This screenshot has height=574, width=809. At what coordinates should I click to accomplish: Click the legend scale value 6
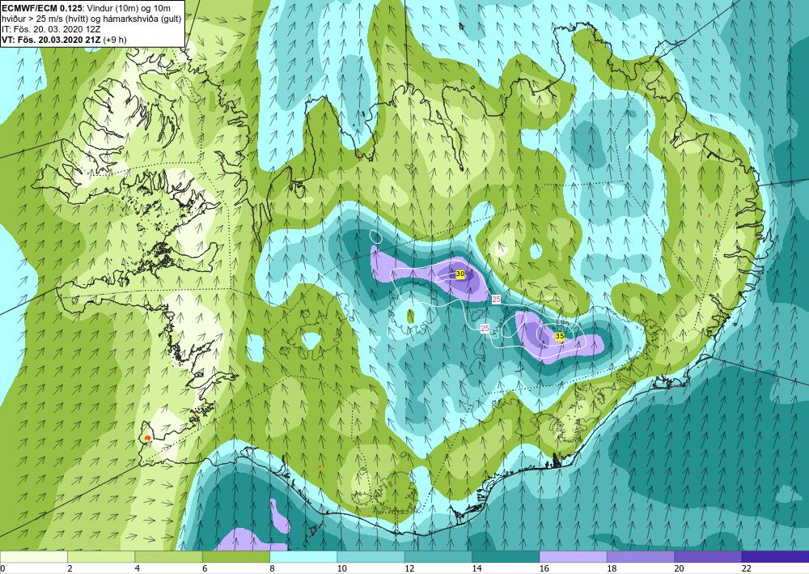205,568
